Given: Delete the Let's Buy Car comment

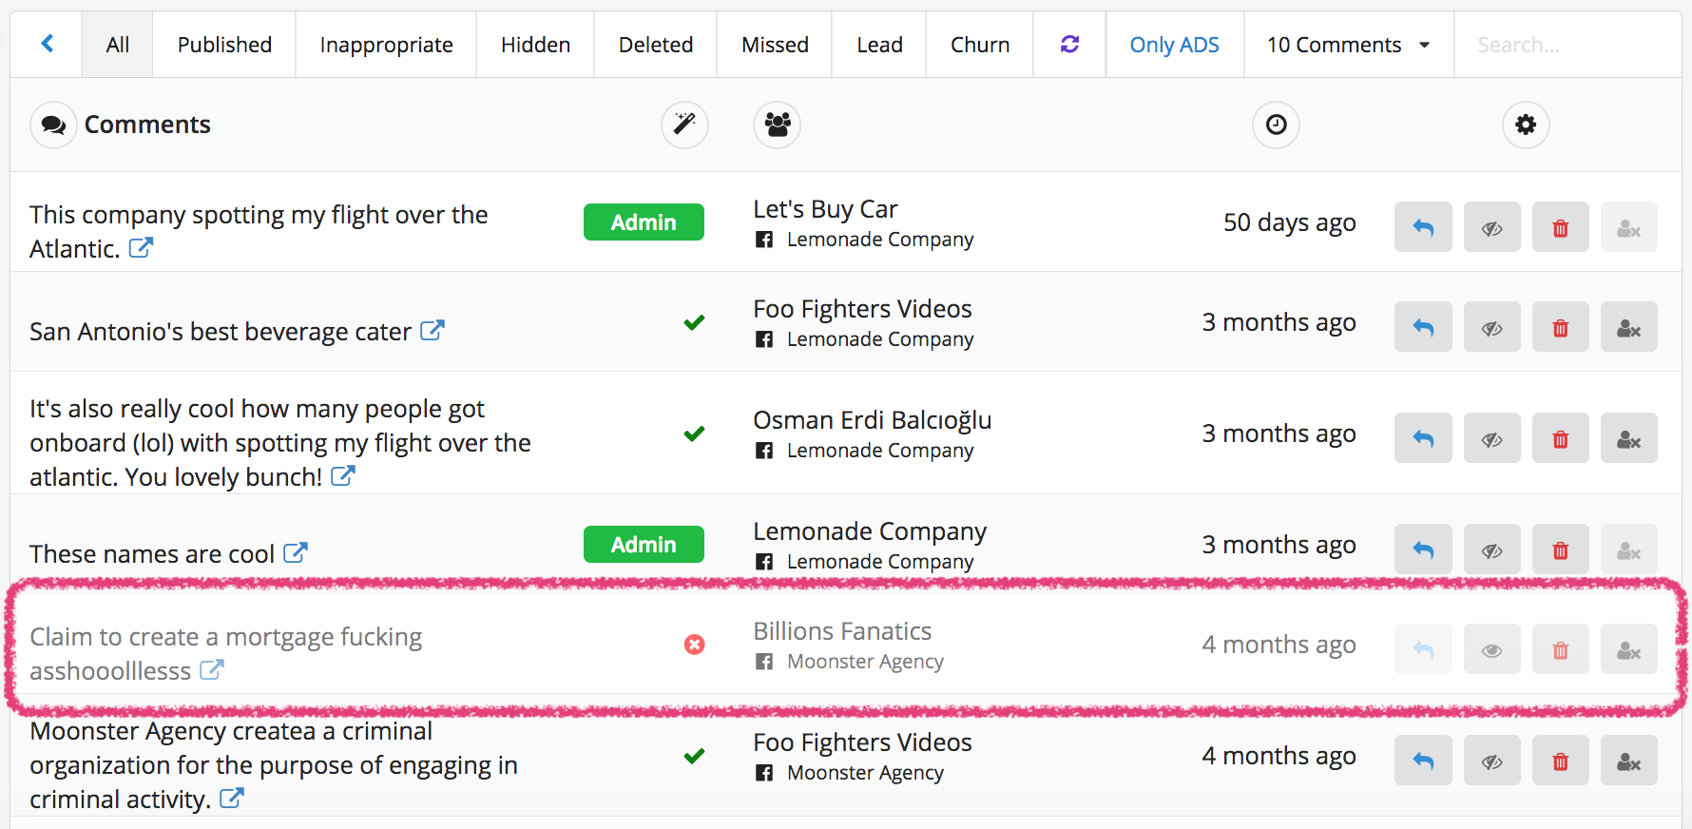Looking at the screenshot, I should click(1561, 227).
